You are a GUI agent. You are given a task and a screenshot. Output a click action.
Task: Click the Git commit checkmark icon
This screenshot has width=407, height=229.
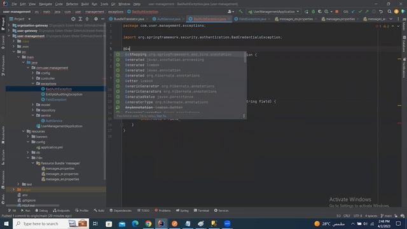pyautogui.click(x=360, y=11)
